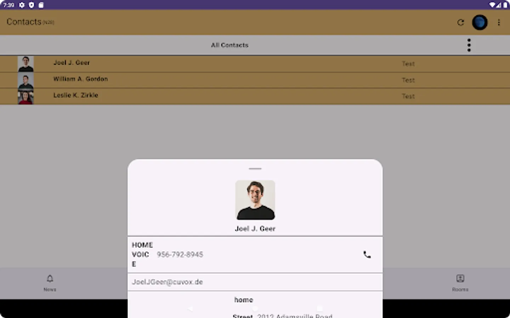
Task: Open the profile avatar in the top bar
Action: (x=480, y=22)
